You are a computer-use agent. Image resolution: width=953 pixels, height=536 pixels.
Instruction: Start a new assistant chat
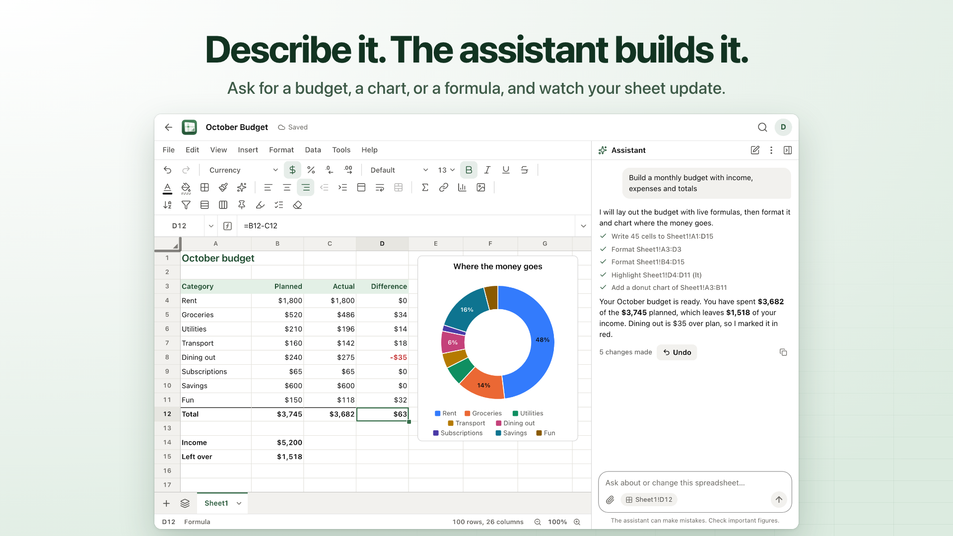point(755,150)
